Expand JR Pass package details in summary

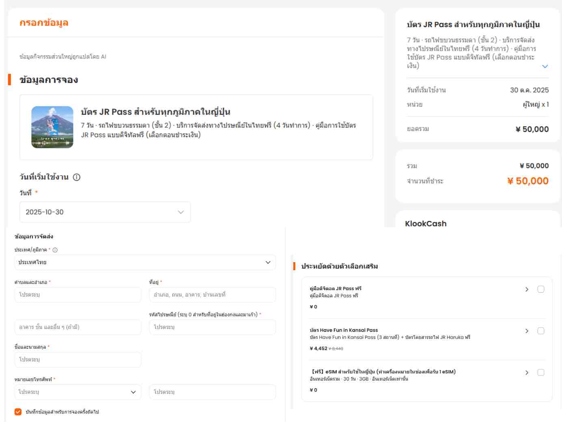(545, 67)
